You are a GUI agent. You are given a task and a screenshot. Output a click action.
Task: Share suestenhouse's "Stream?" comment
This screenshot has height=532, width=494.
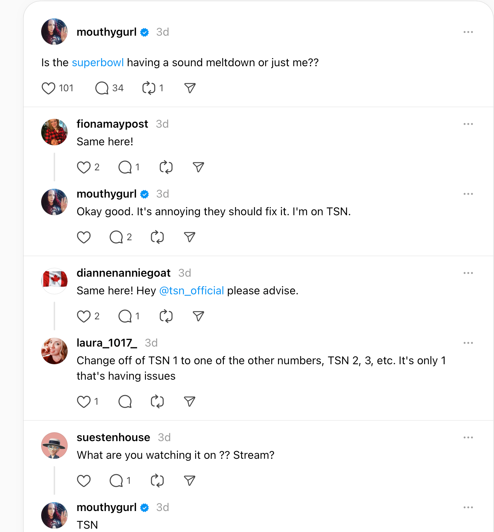190,481
